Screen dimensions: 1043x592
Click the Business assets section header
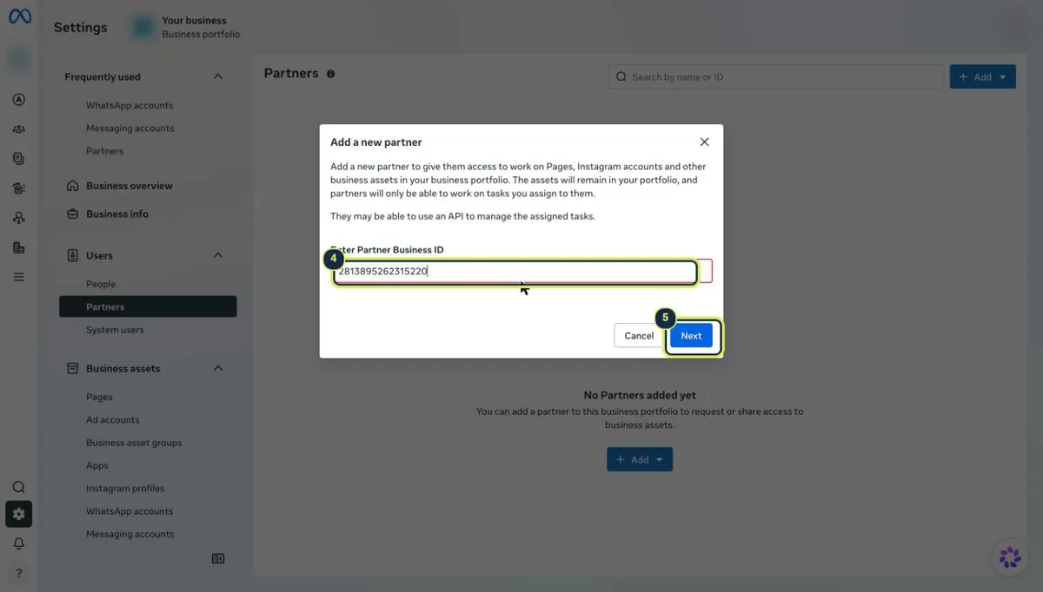tap(123, 368)
